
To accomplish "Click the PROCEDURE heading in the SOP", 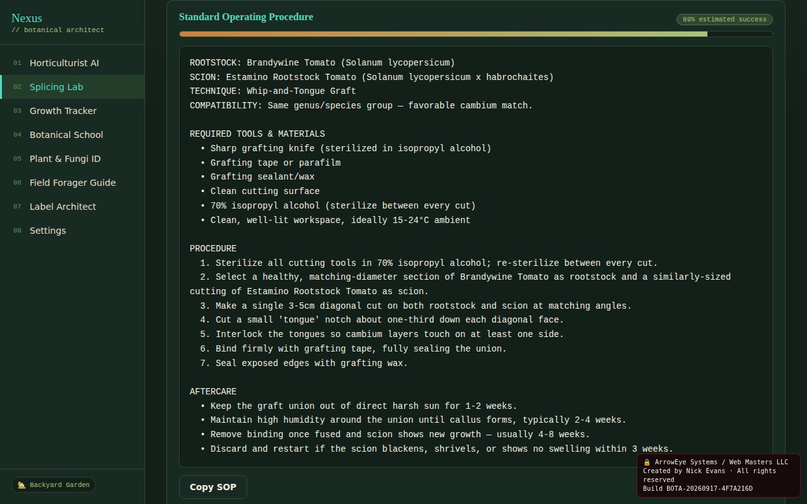I will (x=213, y=249).
